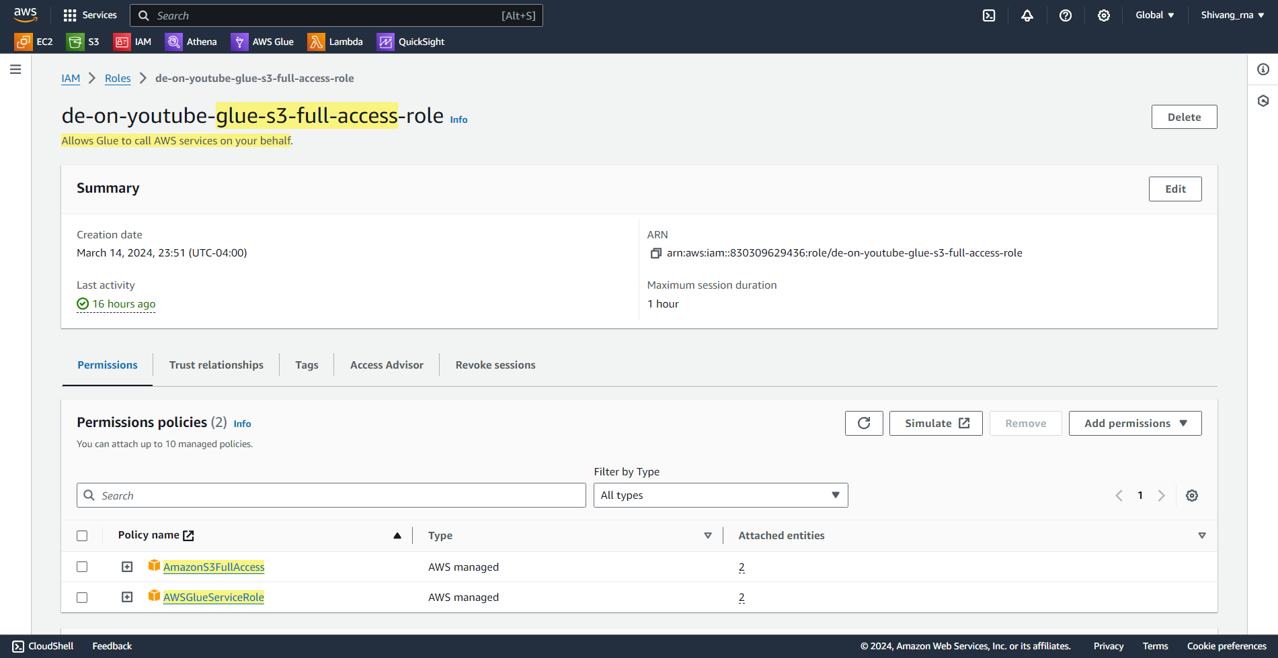Open the AWS home logo
The image size is (1278, 658).
tap(26, 15)
